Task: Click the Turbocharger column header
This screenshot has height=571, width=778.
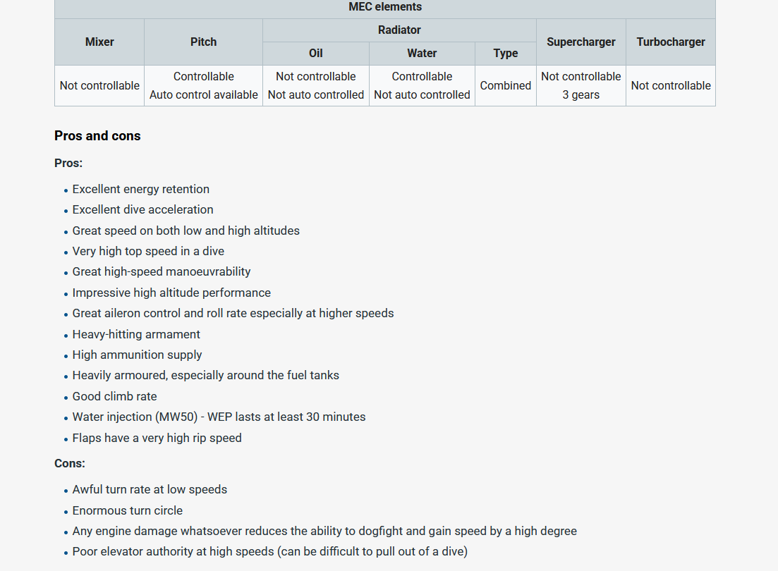Action: coord(670,42)
